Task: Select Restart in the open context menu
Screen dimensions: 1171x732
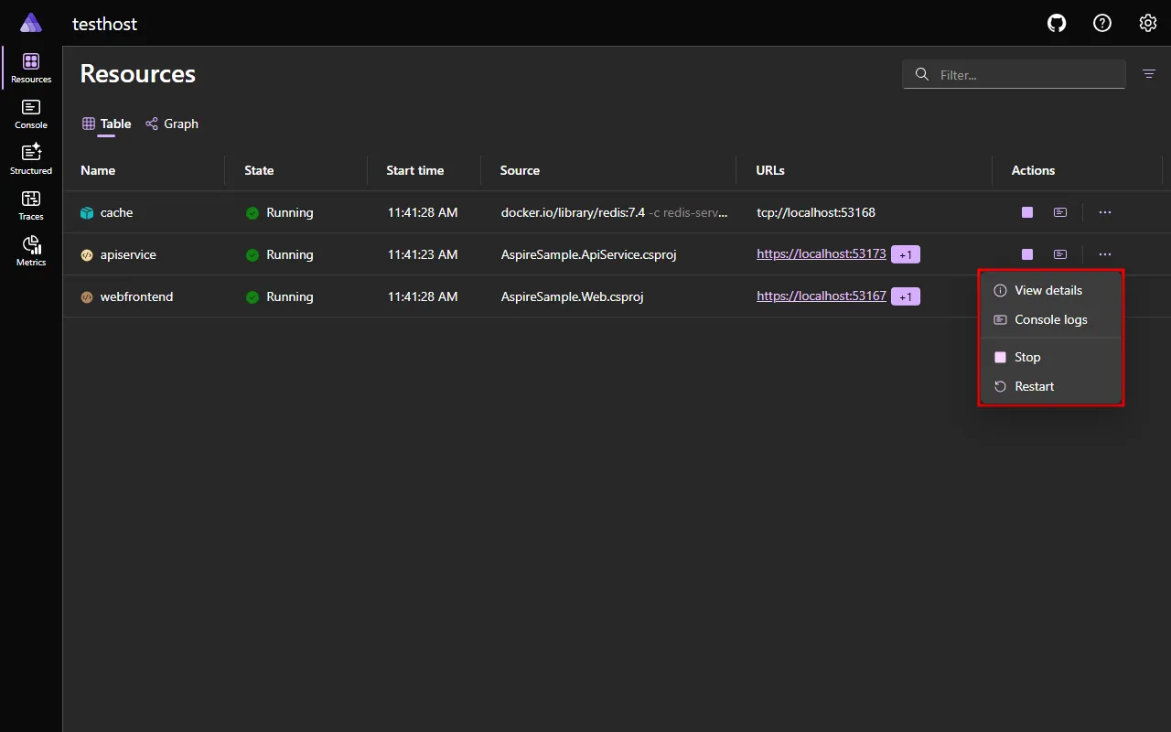Action: click(1034, 385)
